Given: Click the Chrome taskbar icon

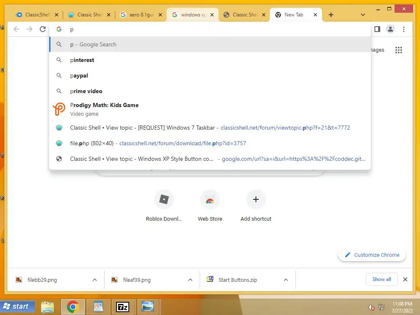Looking at the screenshot, I should pyautogui.click(x=73, y=307).
